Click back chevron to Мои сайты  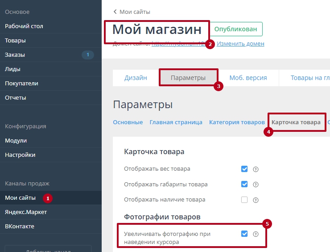click(x=115, y=12)
